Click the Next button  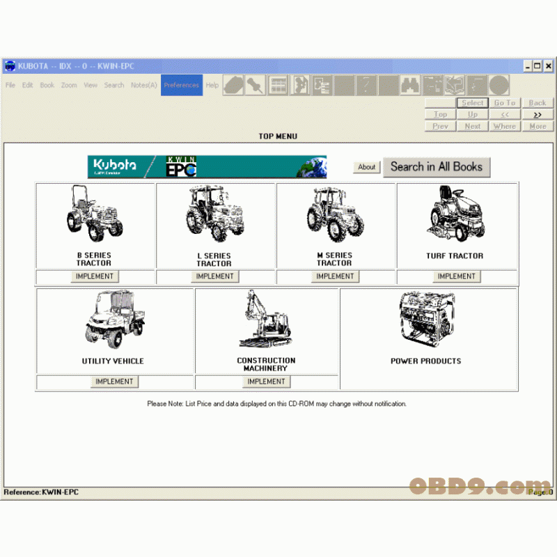coord(473,126)
